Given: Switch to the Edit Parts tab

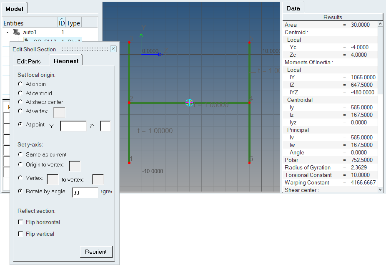Looking at the screenshot, I should (x=29, y=61).
